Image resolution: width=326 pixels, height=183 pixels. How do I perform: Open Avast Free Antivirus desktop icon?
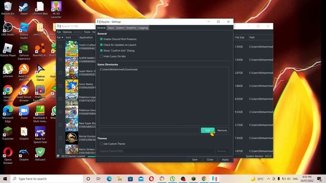coord(24,72)
